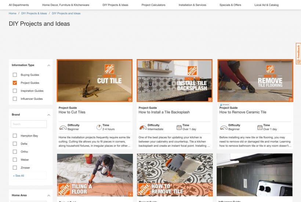This screenshot has width=301, height=202.
Task: Uncheck the Project Guides checkbox
Action: (15, 83)
